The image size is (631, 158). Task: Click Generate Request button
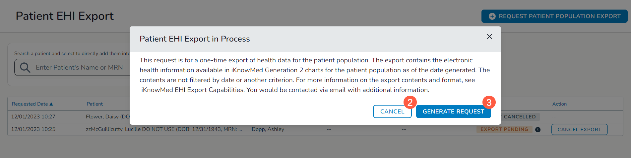click(453, 111)
